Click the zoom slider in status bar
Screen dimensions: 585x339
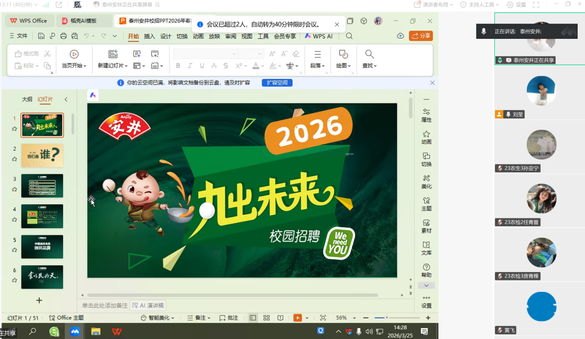click(387, 318)
